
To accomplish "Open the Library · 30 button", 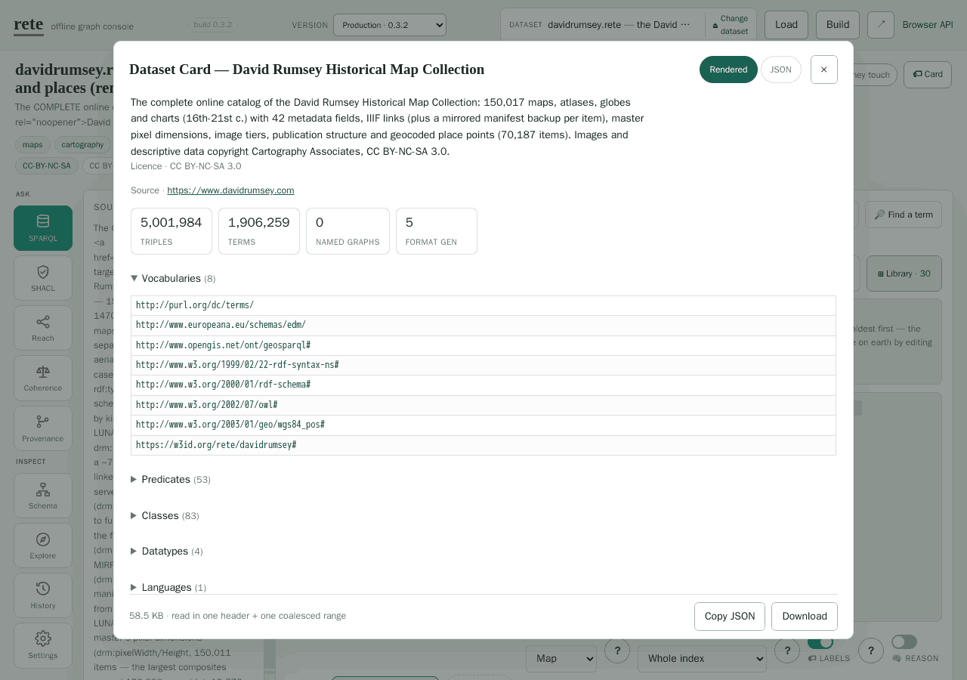I will coord(904,274).
